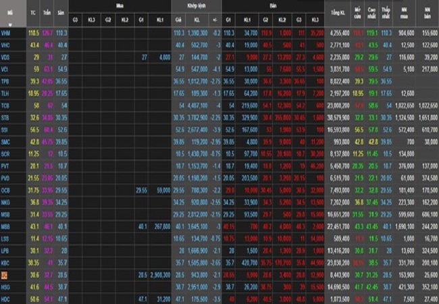
Task: Click the Trần column header
Action: [x=47, y=13]
